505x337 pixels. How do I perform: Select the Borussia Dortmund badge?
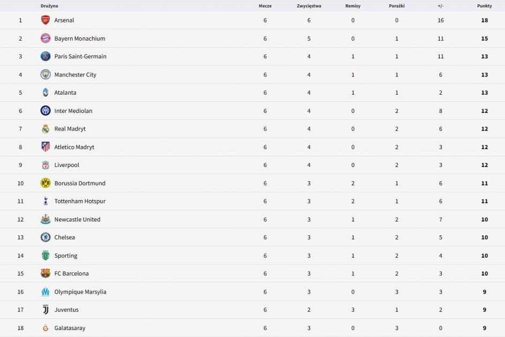click(46, 183)
